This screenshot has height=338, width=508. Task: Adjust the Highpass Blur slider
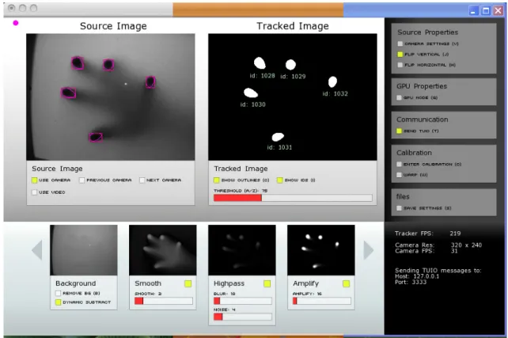pyautogui.click(x=243, y=301)
